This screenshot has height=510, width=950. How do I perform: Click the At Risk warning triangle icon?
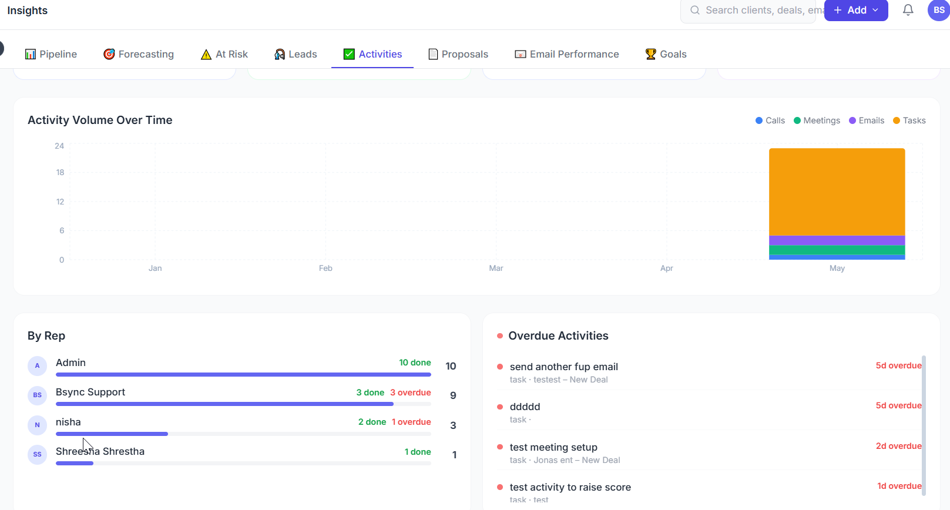click(206, 55)
